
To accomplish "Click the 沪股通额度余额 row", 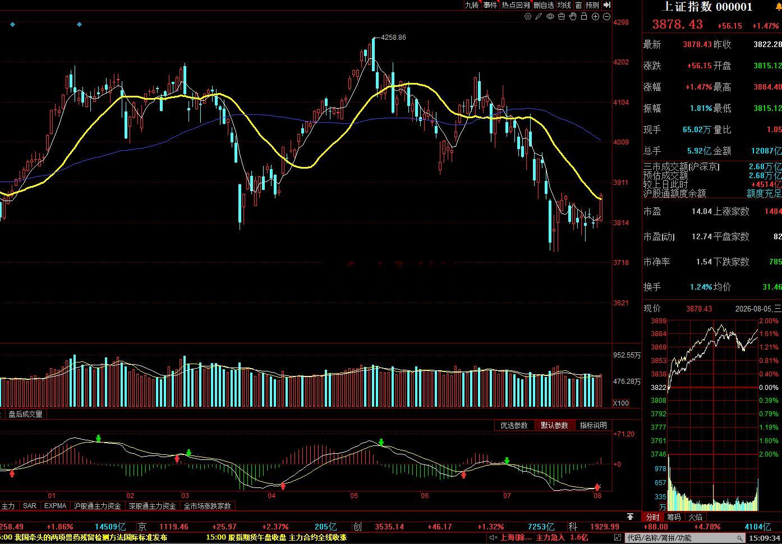I will [x=712, y=193].
